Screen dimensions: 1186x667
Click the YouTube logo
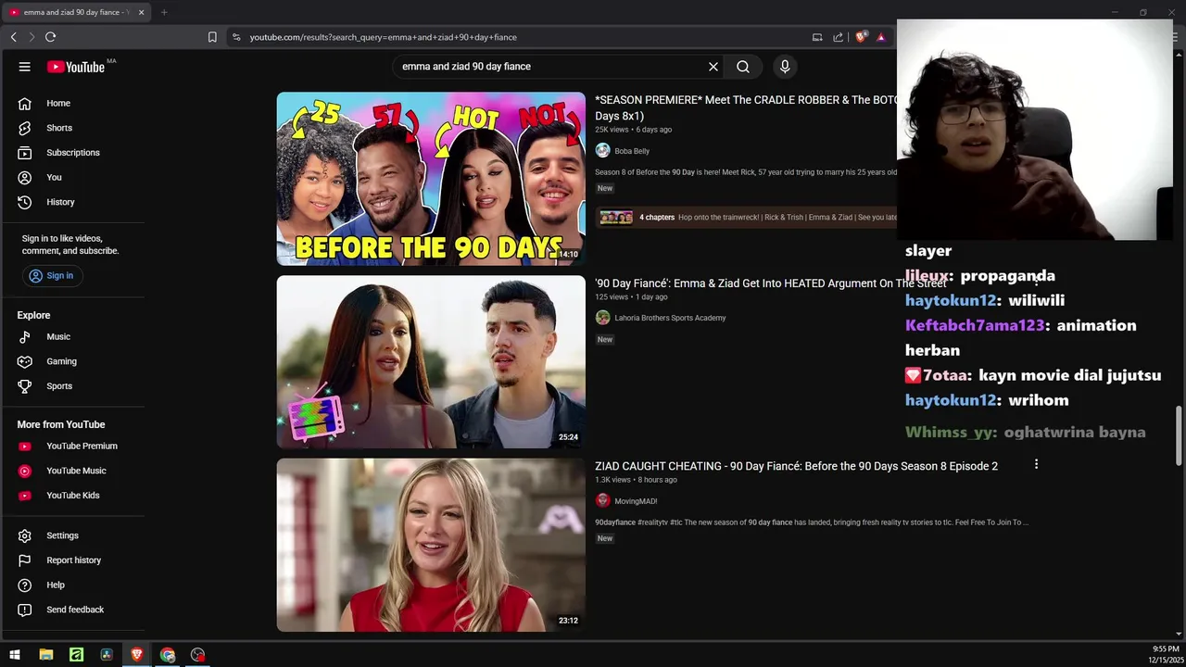[76, 67]
